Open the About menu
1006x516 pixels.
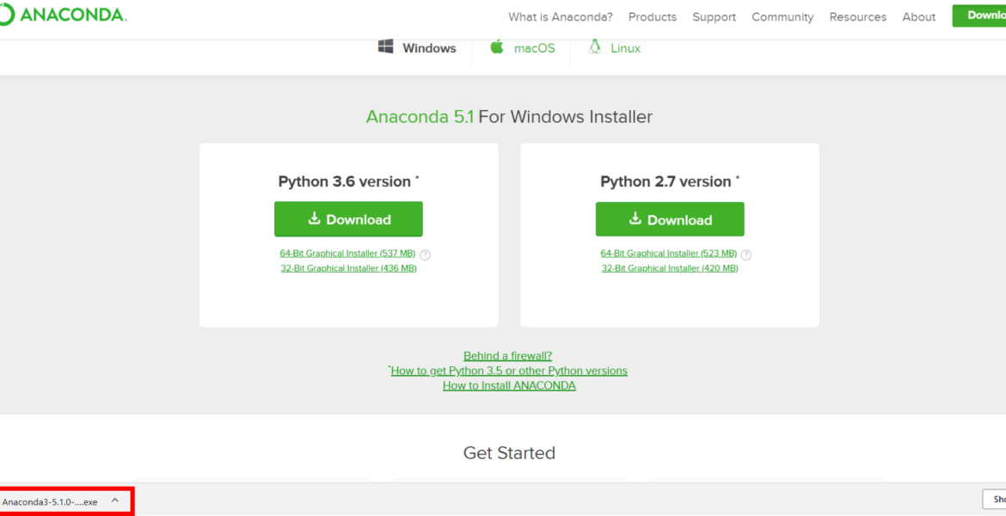pos(919,16)
